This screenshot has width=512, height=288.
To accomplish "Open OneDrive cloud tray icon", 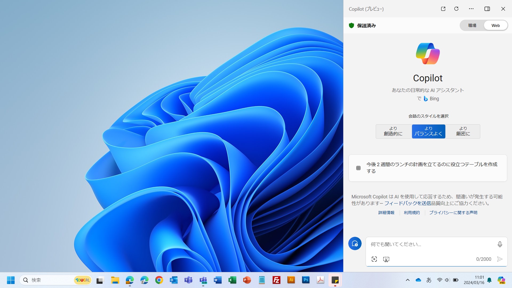I will coord(418,280).
